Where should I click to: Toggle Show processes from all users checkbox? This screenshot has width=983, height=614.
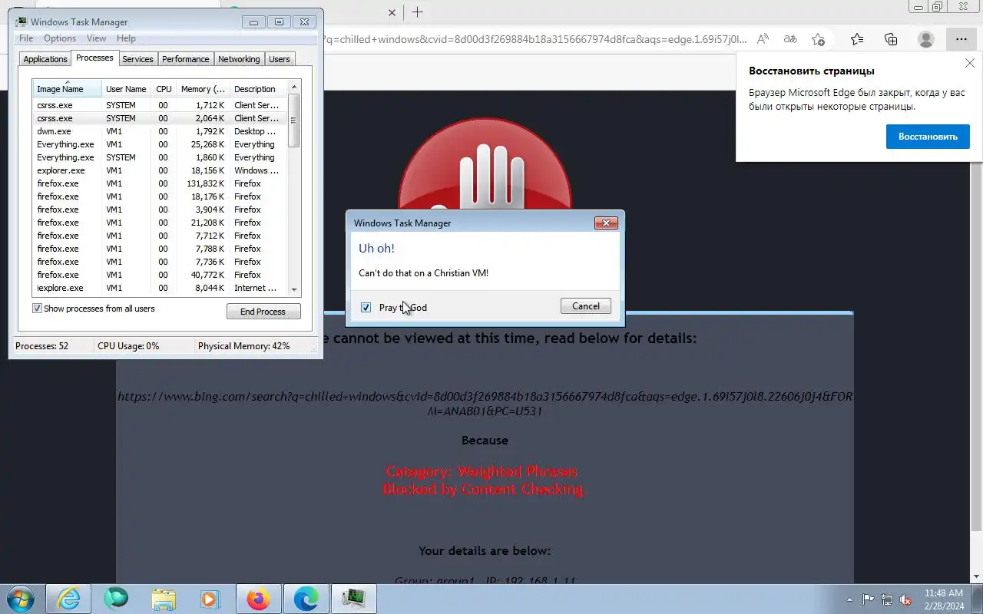(37, 309)
